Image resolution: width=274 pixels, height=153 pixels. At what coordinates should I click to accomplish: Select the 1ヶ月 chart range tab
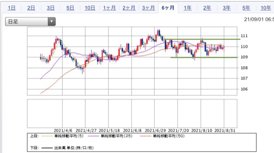(x=109, y=8)
